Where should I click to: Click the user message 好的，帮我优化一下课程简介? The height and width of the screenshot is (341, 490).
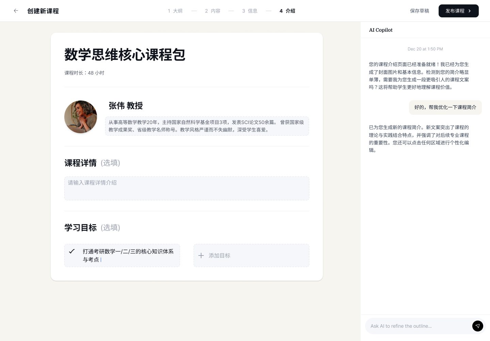pyautogui.click(x=445, y=107)
